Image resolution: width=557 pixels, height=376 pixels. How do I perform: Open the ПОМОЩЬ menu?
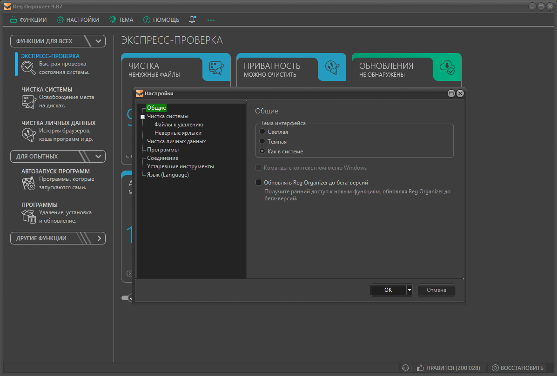(x=161, y=20)
